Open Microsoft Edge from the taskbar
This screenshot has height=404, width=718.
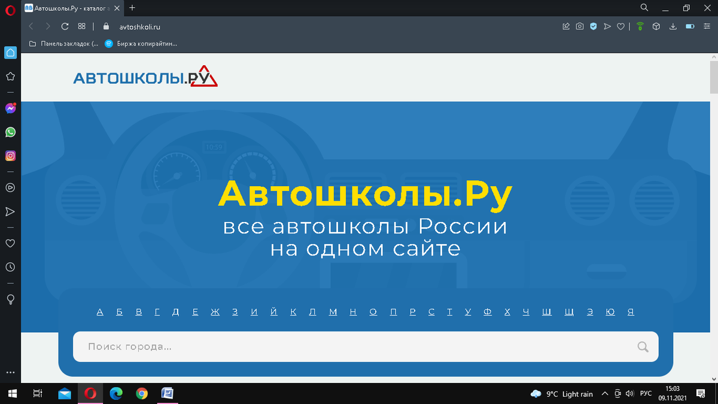point(116,393)
